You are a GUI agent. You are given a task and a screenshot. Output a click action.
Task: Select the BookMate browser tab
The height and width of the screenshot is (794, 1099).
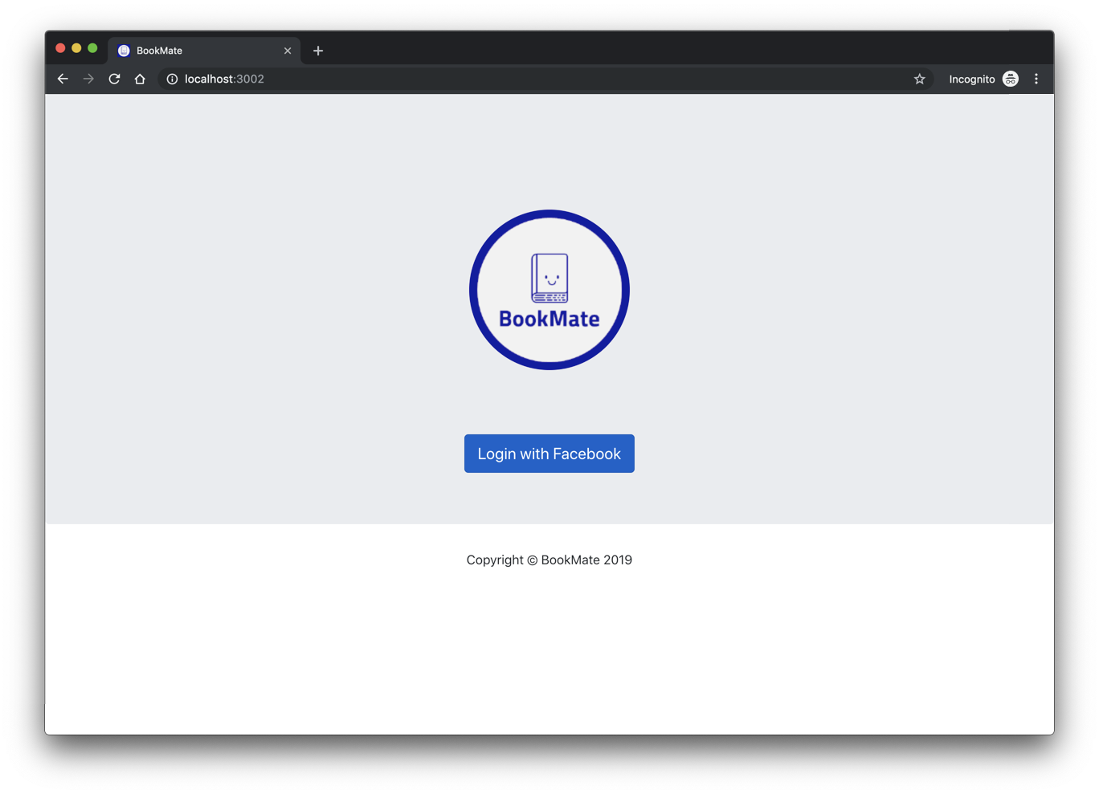tap(204, 51)
